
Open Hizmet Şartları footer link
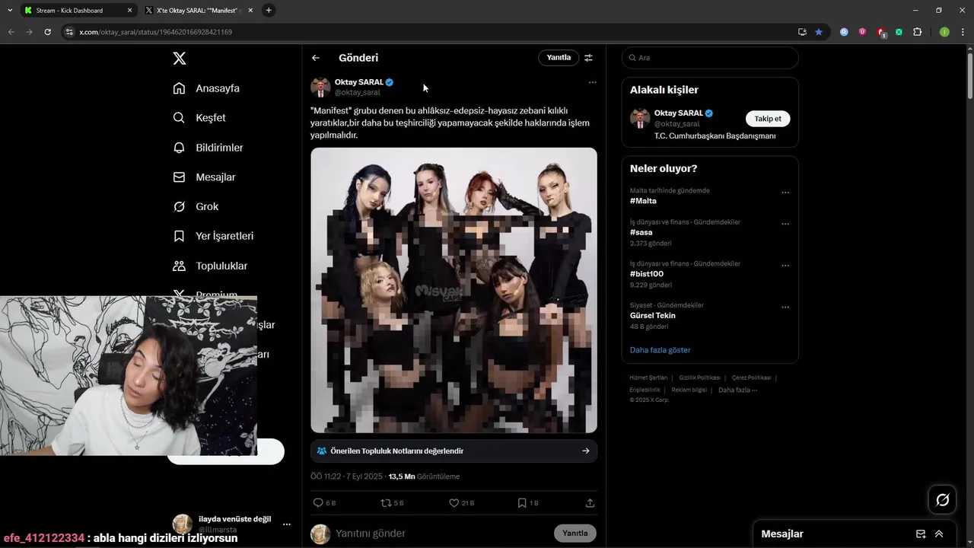point(648,378)
